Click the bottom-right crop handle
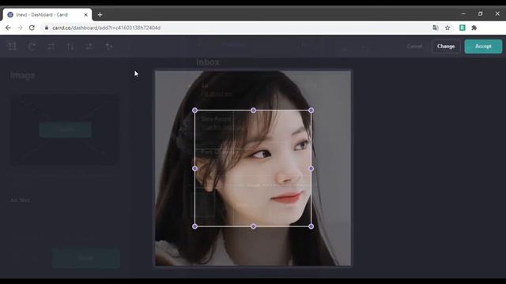This screenshot has height=284, width=506. coord(311,226)
